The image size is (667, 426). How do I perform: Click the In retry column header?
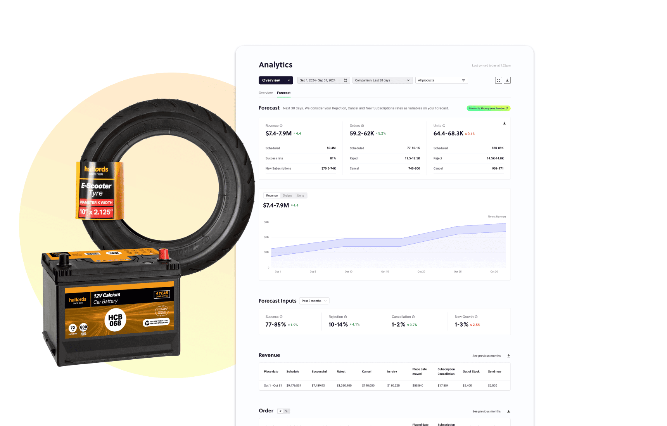tap(392, 372)
